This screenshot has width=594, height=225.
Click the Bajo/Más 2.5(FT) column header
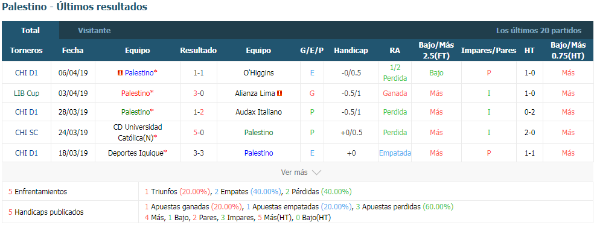(436, 51)
